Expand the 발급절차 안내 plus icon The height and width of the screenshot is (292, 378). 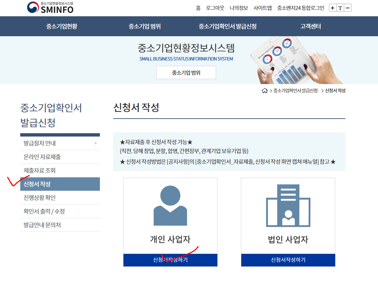point(96,143)
